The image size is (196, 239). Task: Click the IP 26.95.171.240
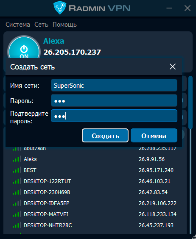click(156, 170)
